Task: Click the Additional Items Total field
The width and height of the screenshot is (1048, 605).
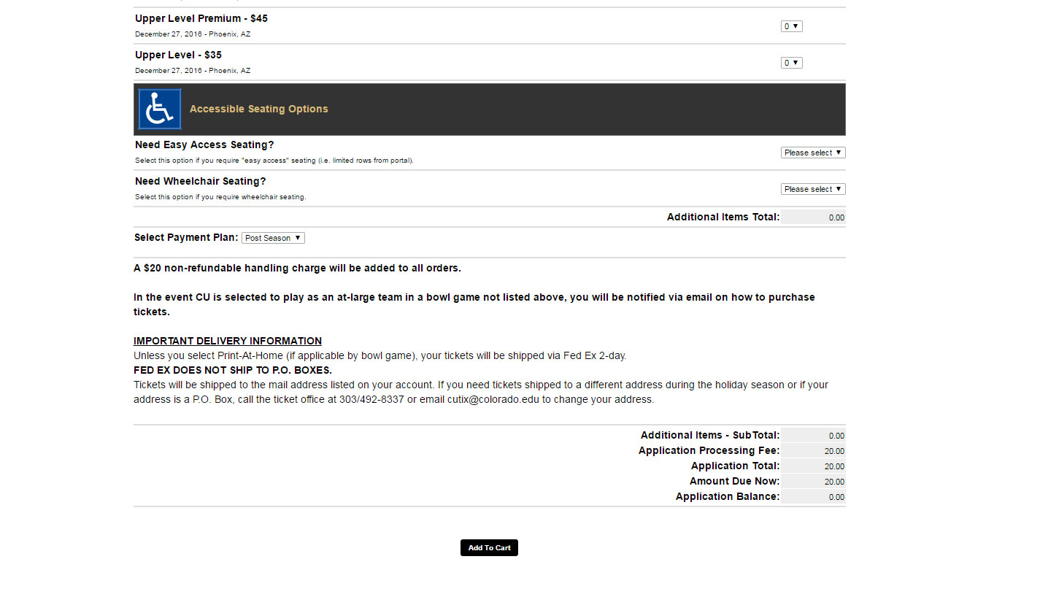Action: tap(813, 217)
